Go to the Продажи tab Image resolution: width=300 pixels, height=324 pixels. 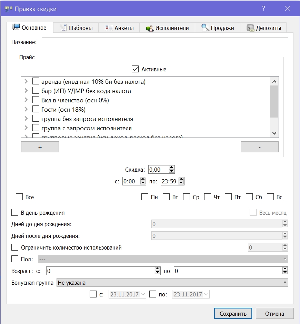pyautogui.click(x=218, y=28)
